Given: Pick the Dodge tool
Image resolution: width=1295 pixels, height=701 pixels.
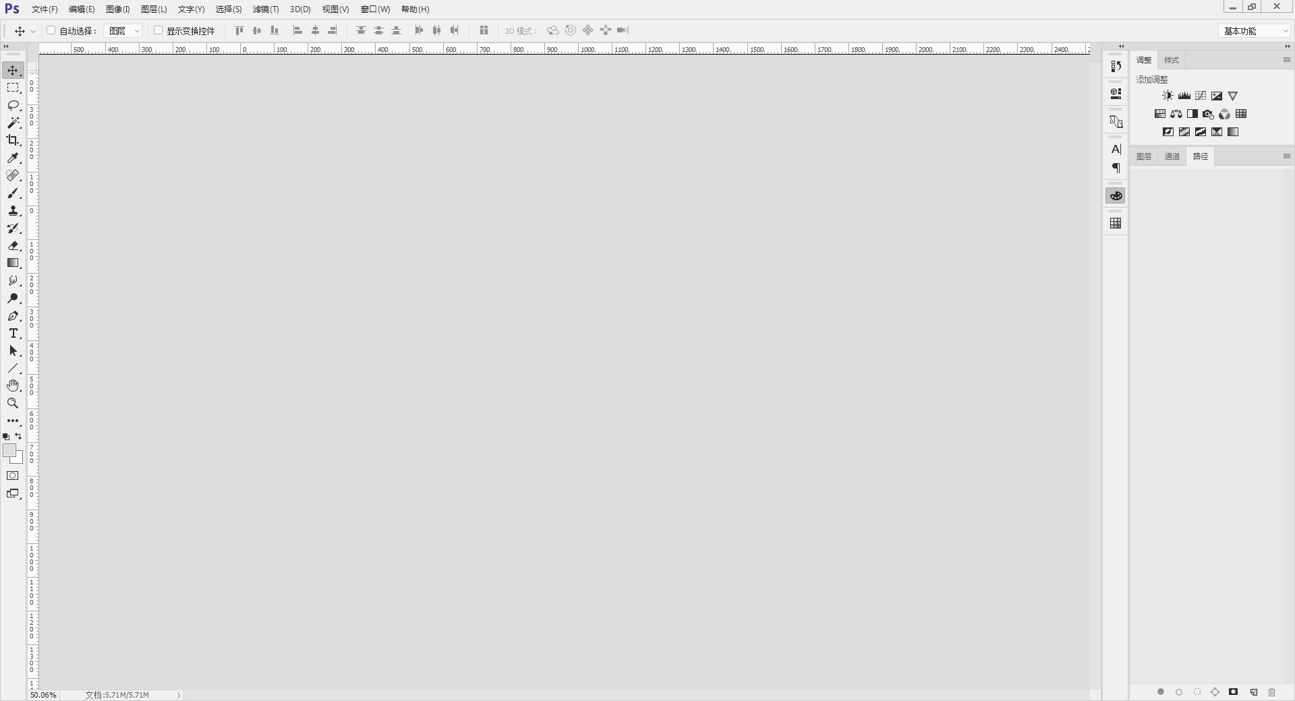Looking at the screenshot, I should (13, 298).
